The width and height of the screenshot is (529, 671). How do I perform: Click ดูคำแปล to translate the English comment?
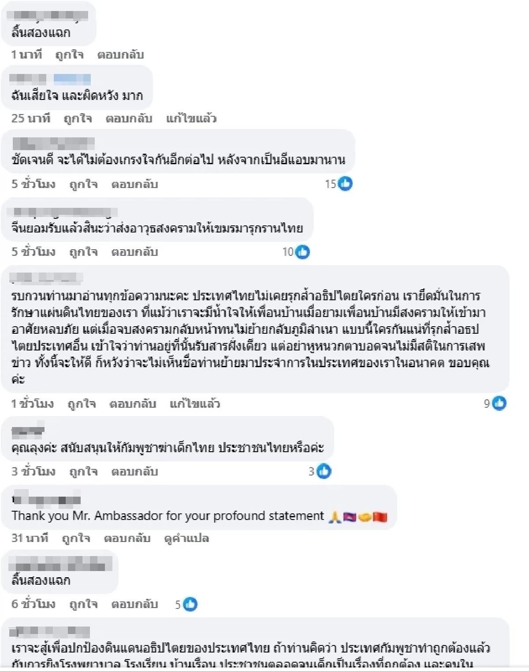(x=186, y=538)
